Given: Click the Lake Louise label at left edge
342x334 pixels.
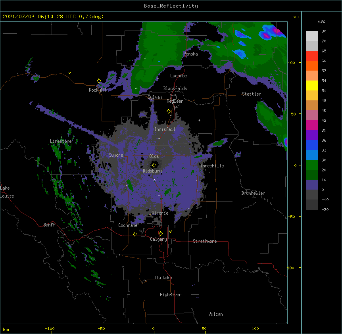Looking at the screenshot, I should 7,192.
